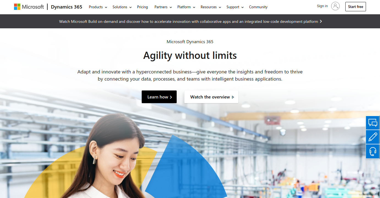The width and height of the screenshot is (380, 198).
Task: Click the pencil feedback icon
Action: coord(373,137)
